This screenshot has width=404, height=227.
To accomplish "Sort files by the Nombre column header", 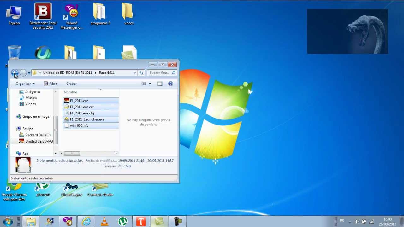I will coord(70,92).
